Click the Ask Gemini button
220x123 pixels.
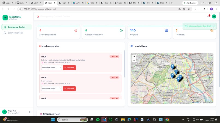click(190, 3)
